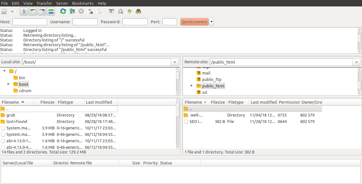Toggle the local directory tree view
Screen dimensions: 362x184
(32, 11)
